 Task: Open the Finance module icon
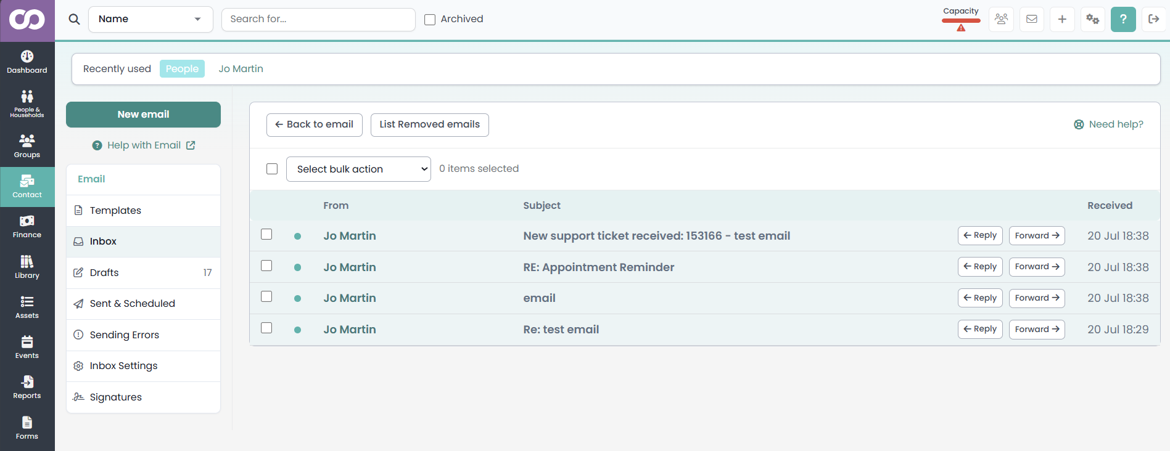pyautogui.click(x=27, y=227)
